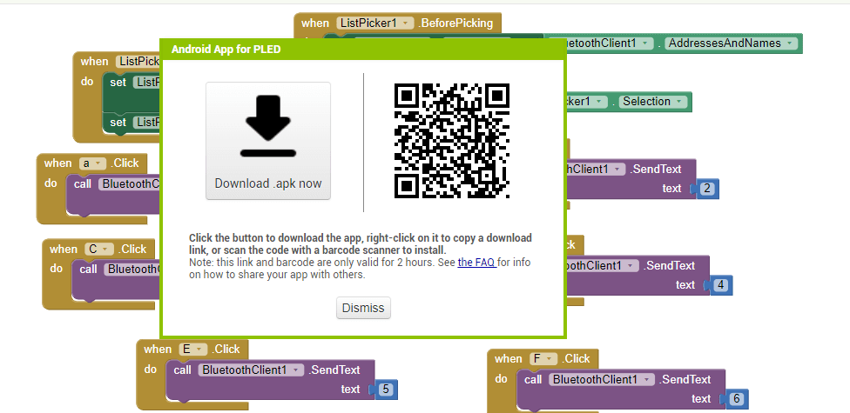Click 'call' in the F.Click block
The width and height of the screenshot is (850, 413).
point(533,379)
